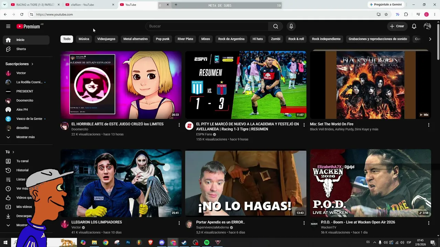
Task: Select the Rock de Argentina chip
Action: [231, 39]
